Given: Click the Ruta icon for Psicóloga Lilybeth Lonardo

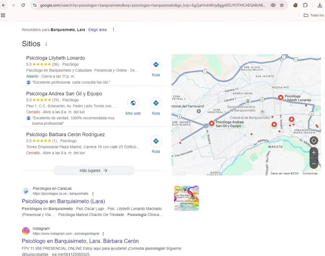Looking at the screenshot, I should pos(156,64).
